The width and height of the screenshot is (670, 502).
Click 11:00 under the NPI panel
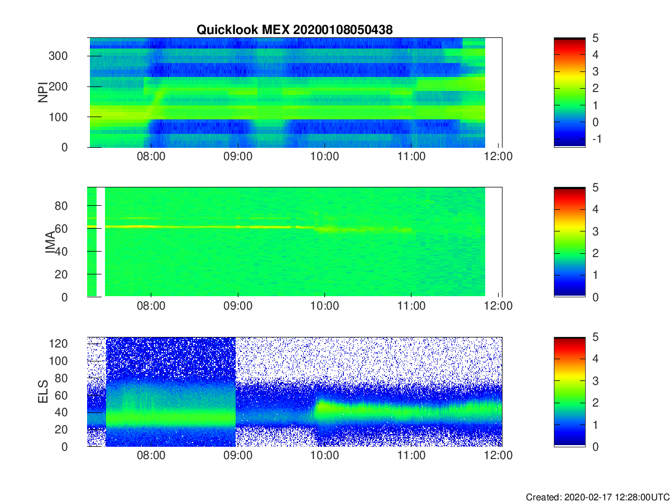411,157
